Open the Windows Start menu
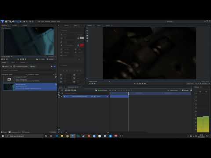The image size is (211, 158). (x=3, y=136)
